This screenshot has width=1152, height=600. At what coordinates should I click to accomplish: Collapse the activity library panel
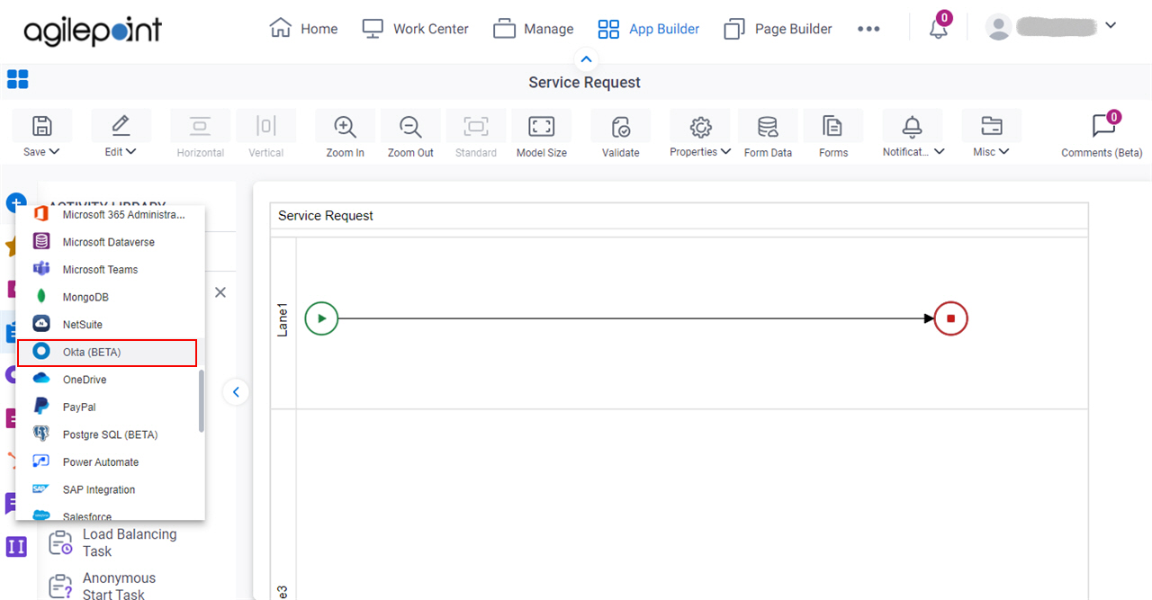(236, 391)
